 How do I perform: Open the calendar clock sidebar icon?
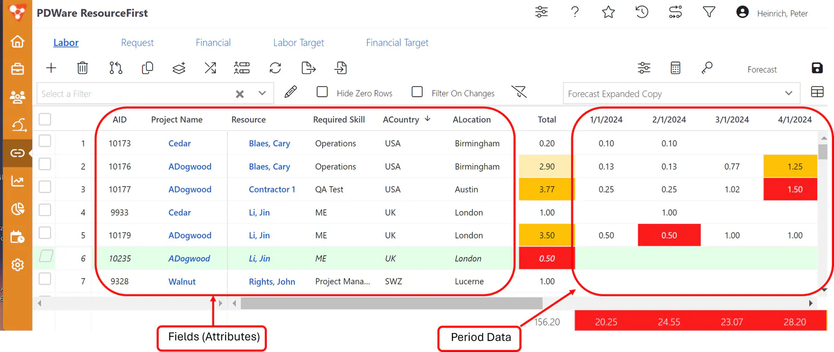pos(17,237)
